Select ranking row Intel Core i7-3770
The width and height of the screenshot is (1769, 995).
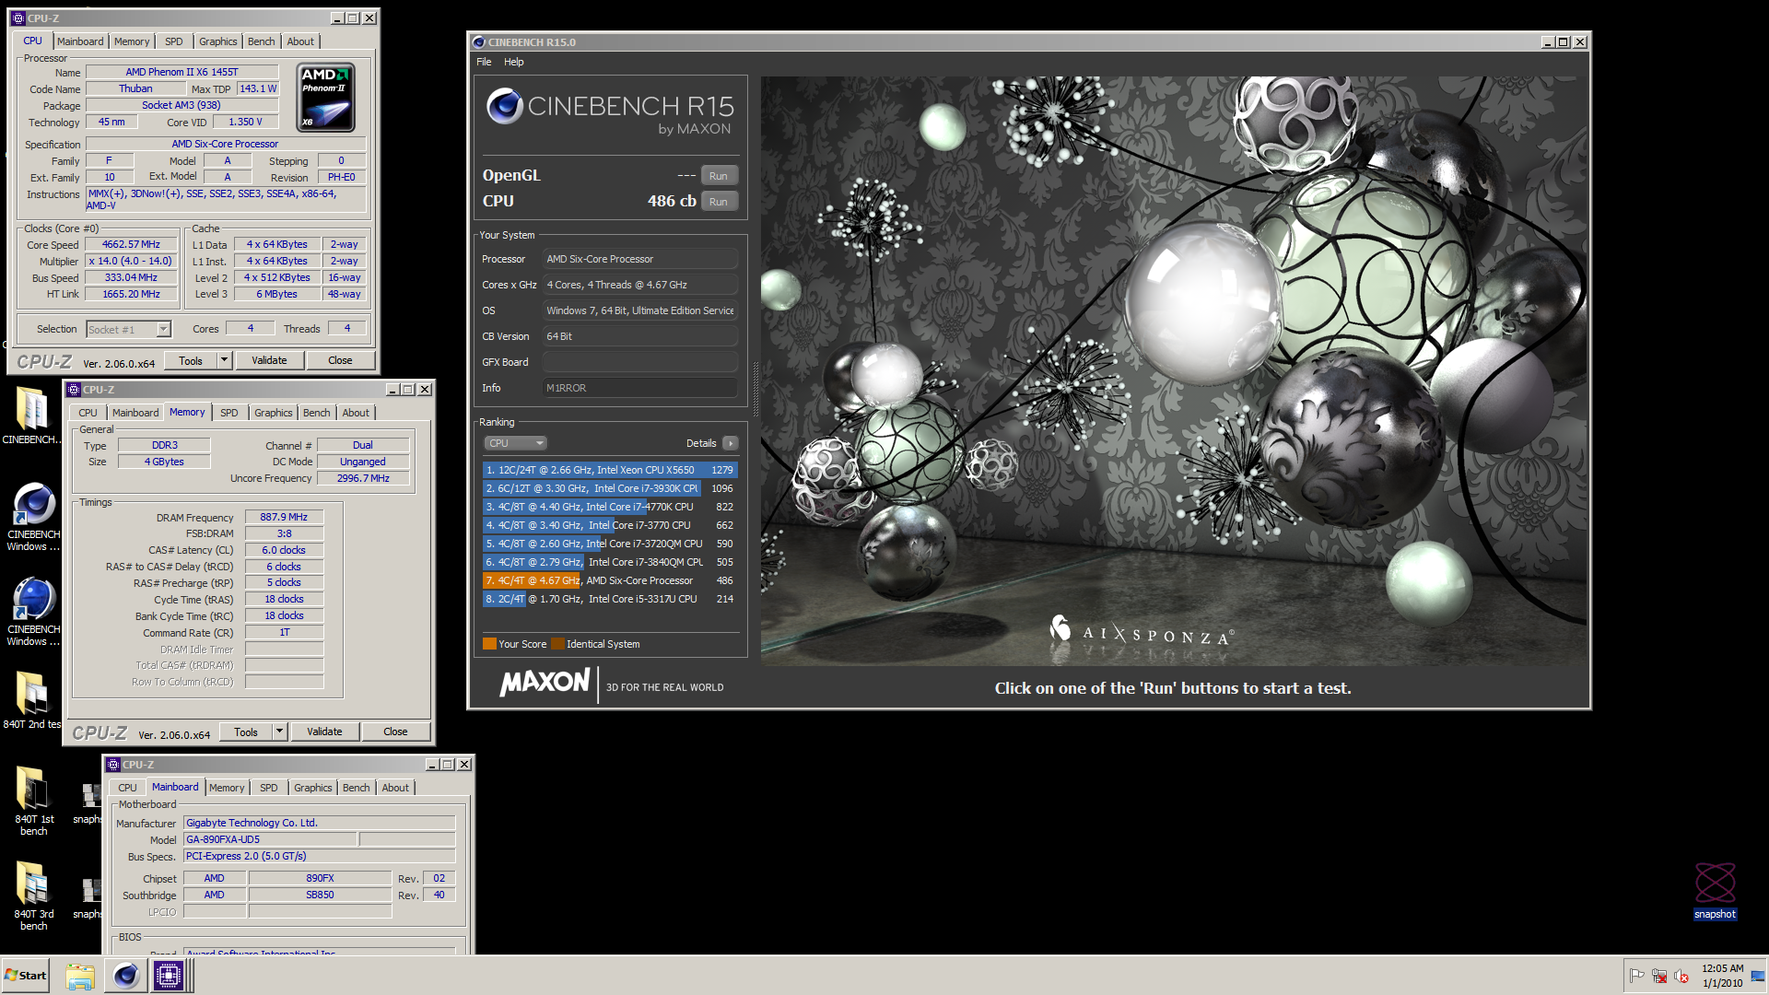tap(610, 525)
